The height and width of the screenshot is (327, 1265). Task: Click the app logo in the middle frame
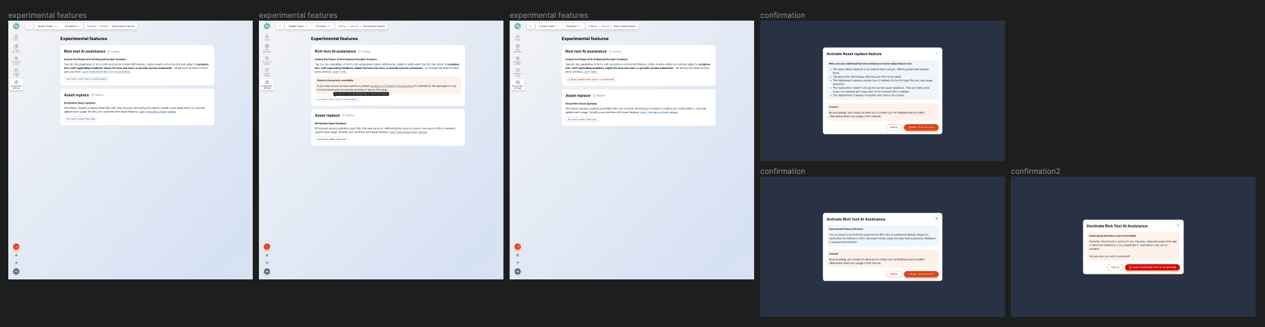click(267, 26)
